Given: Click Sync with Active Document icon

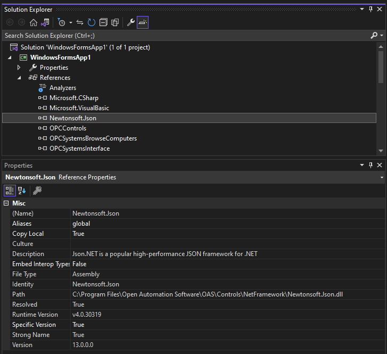Looking at the screenshot, I should click(80, 22).
